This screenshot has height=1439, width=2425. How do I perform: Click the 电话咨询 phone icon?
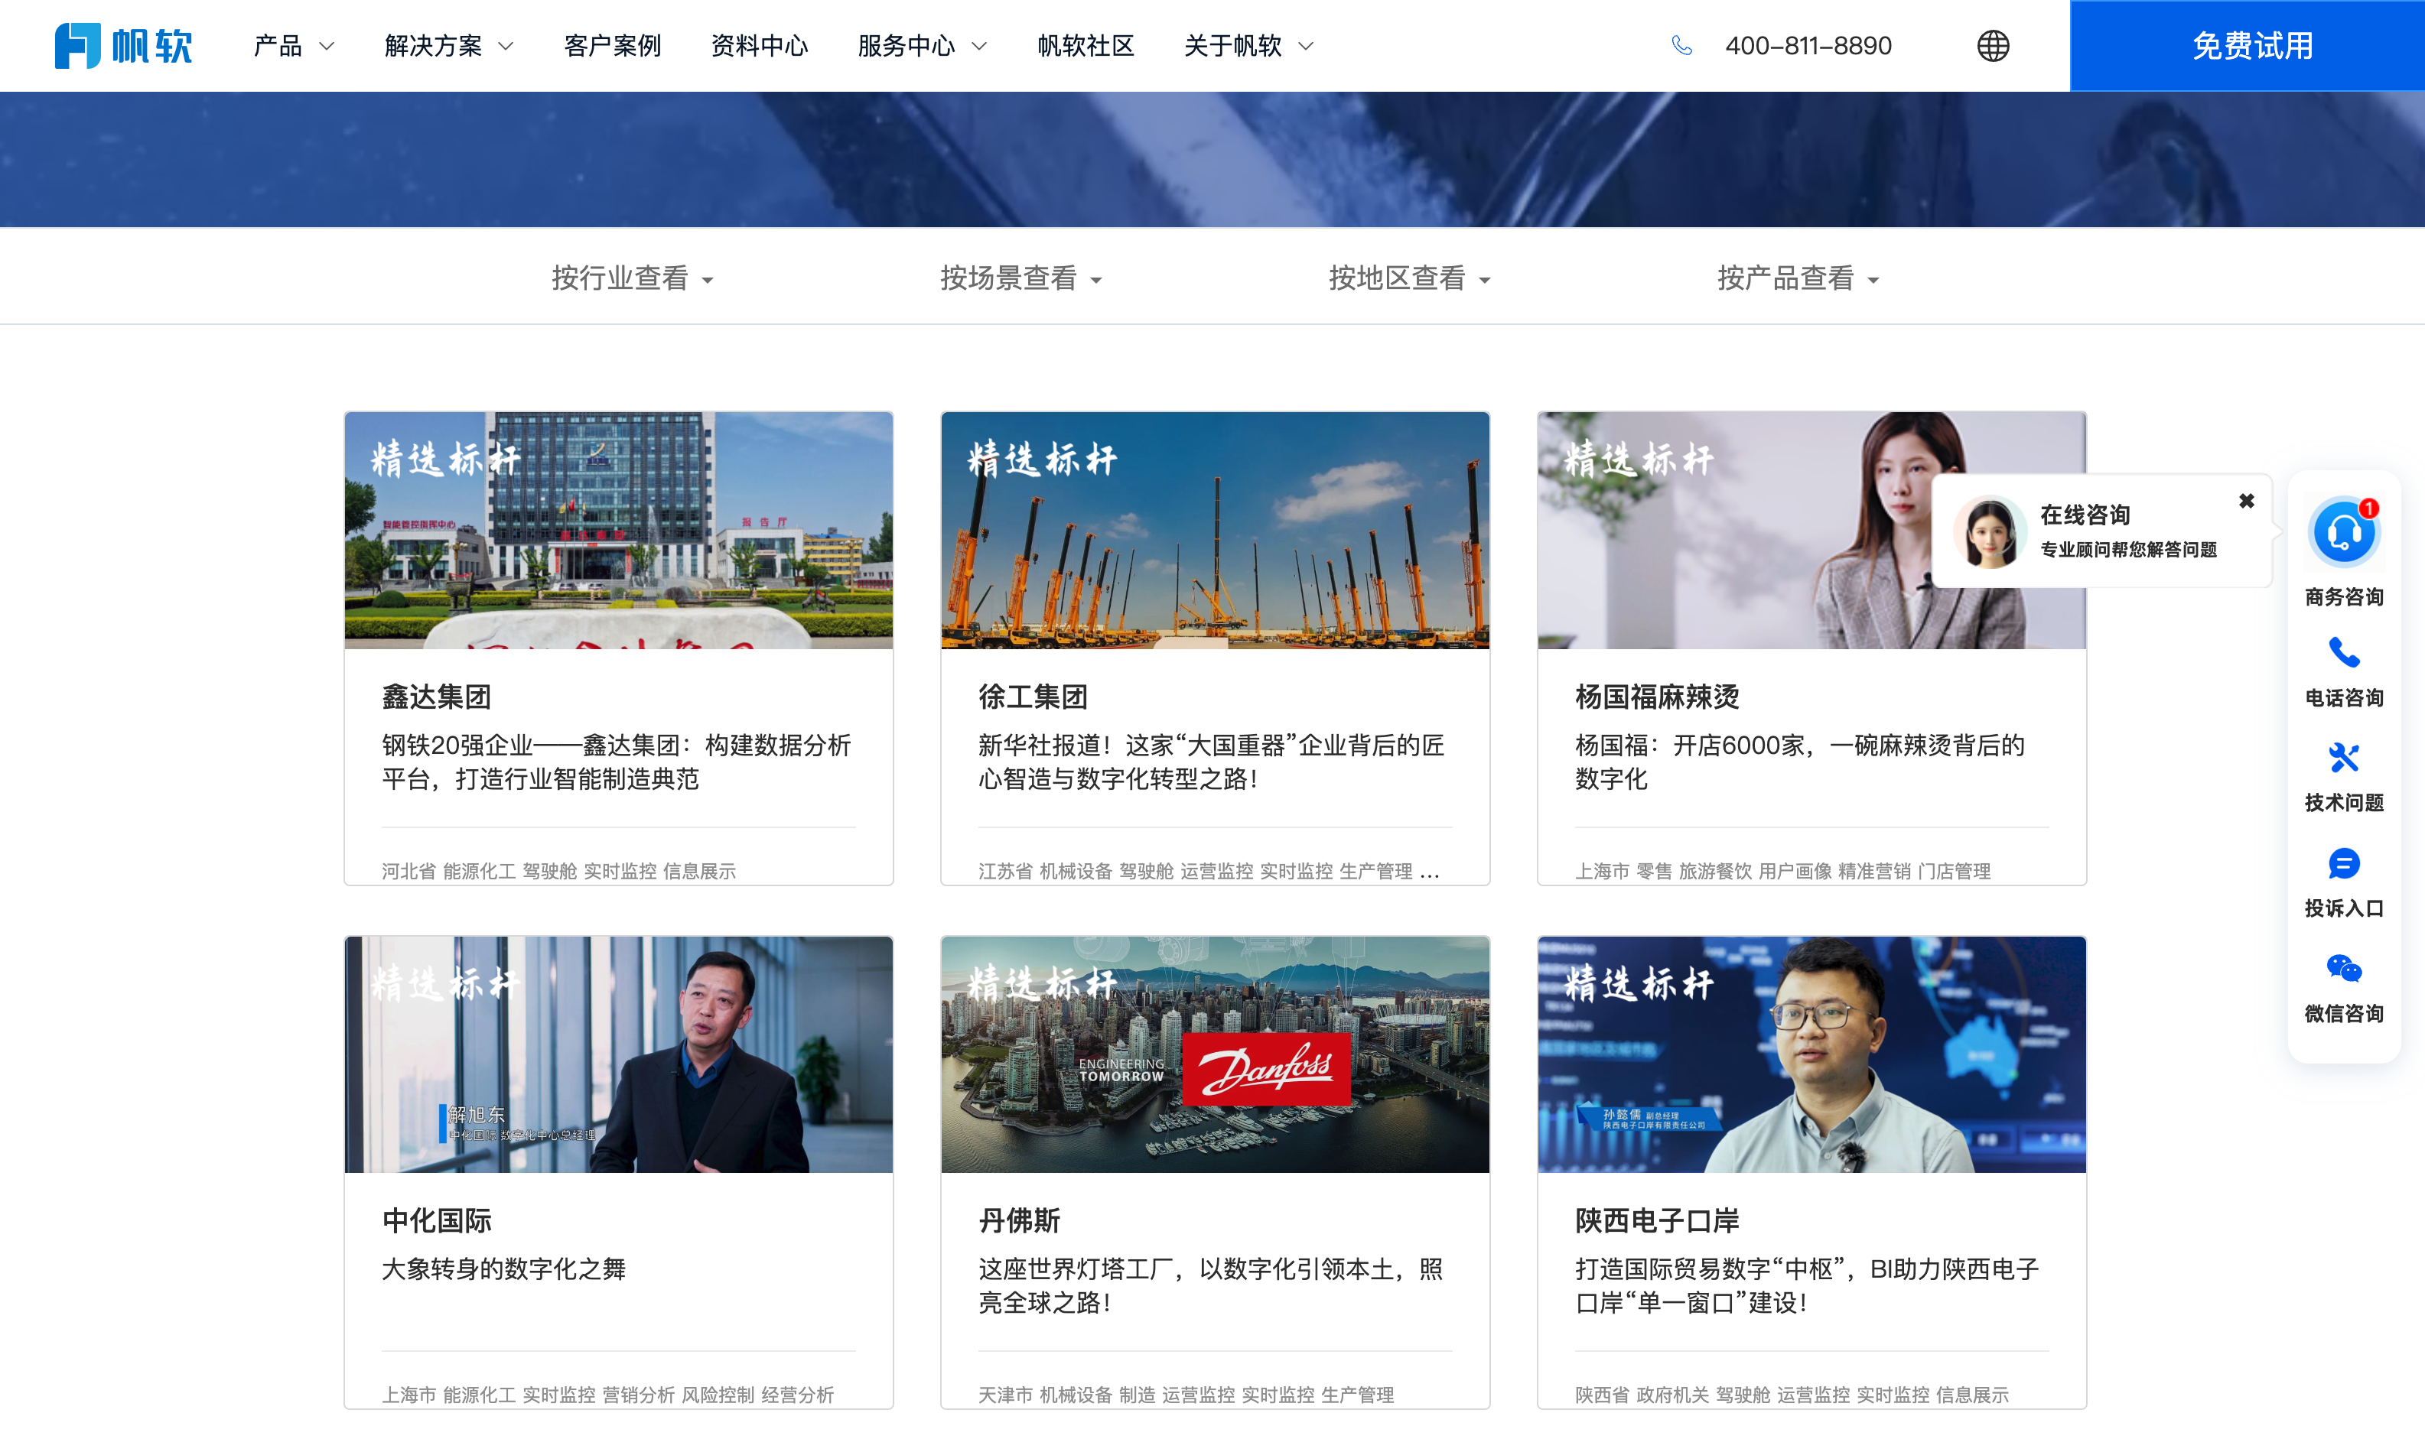2343,652
